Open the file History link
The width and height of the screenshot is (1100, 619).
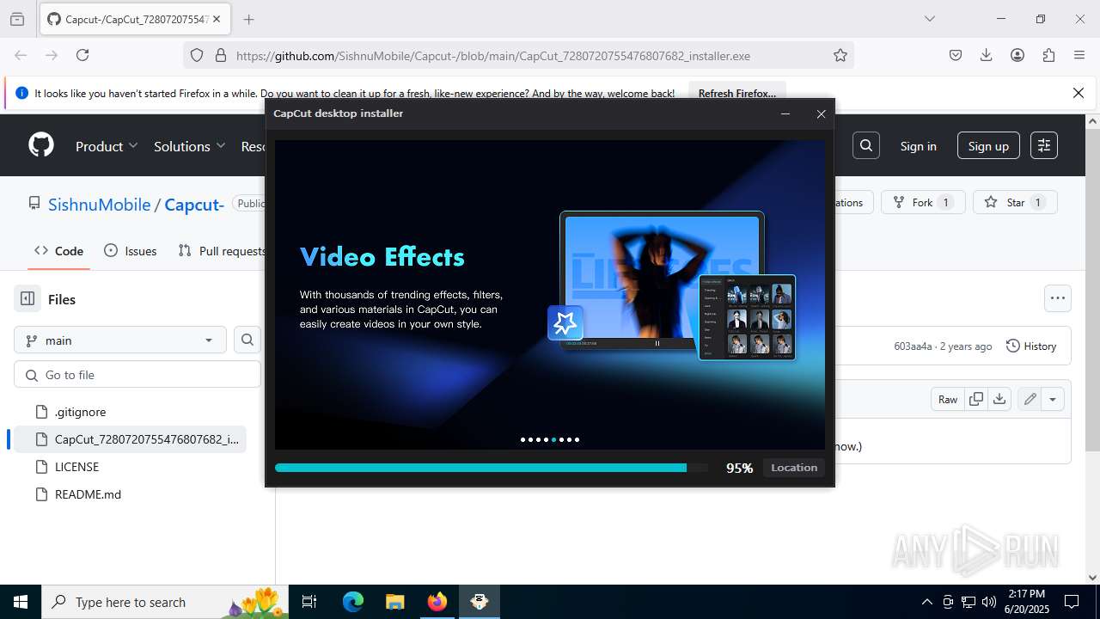point(1030,346)
